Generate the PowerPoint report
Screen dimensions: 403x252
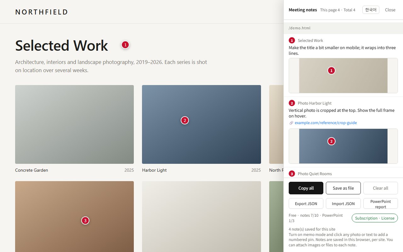(x=381, y=203)
